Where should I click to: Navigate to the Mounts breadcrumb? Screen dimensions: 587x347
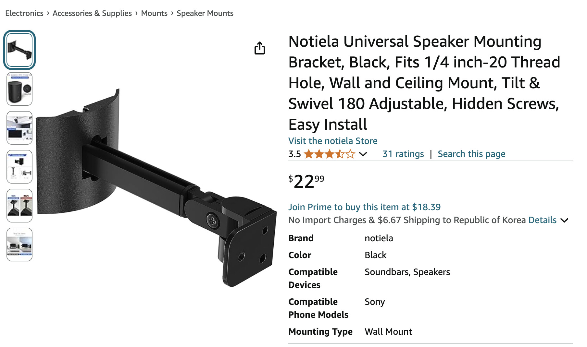coord(154,13)
